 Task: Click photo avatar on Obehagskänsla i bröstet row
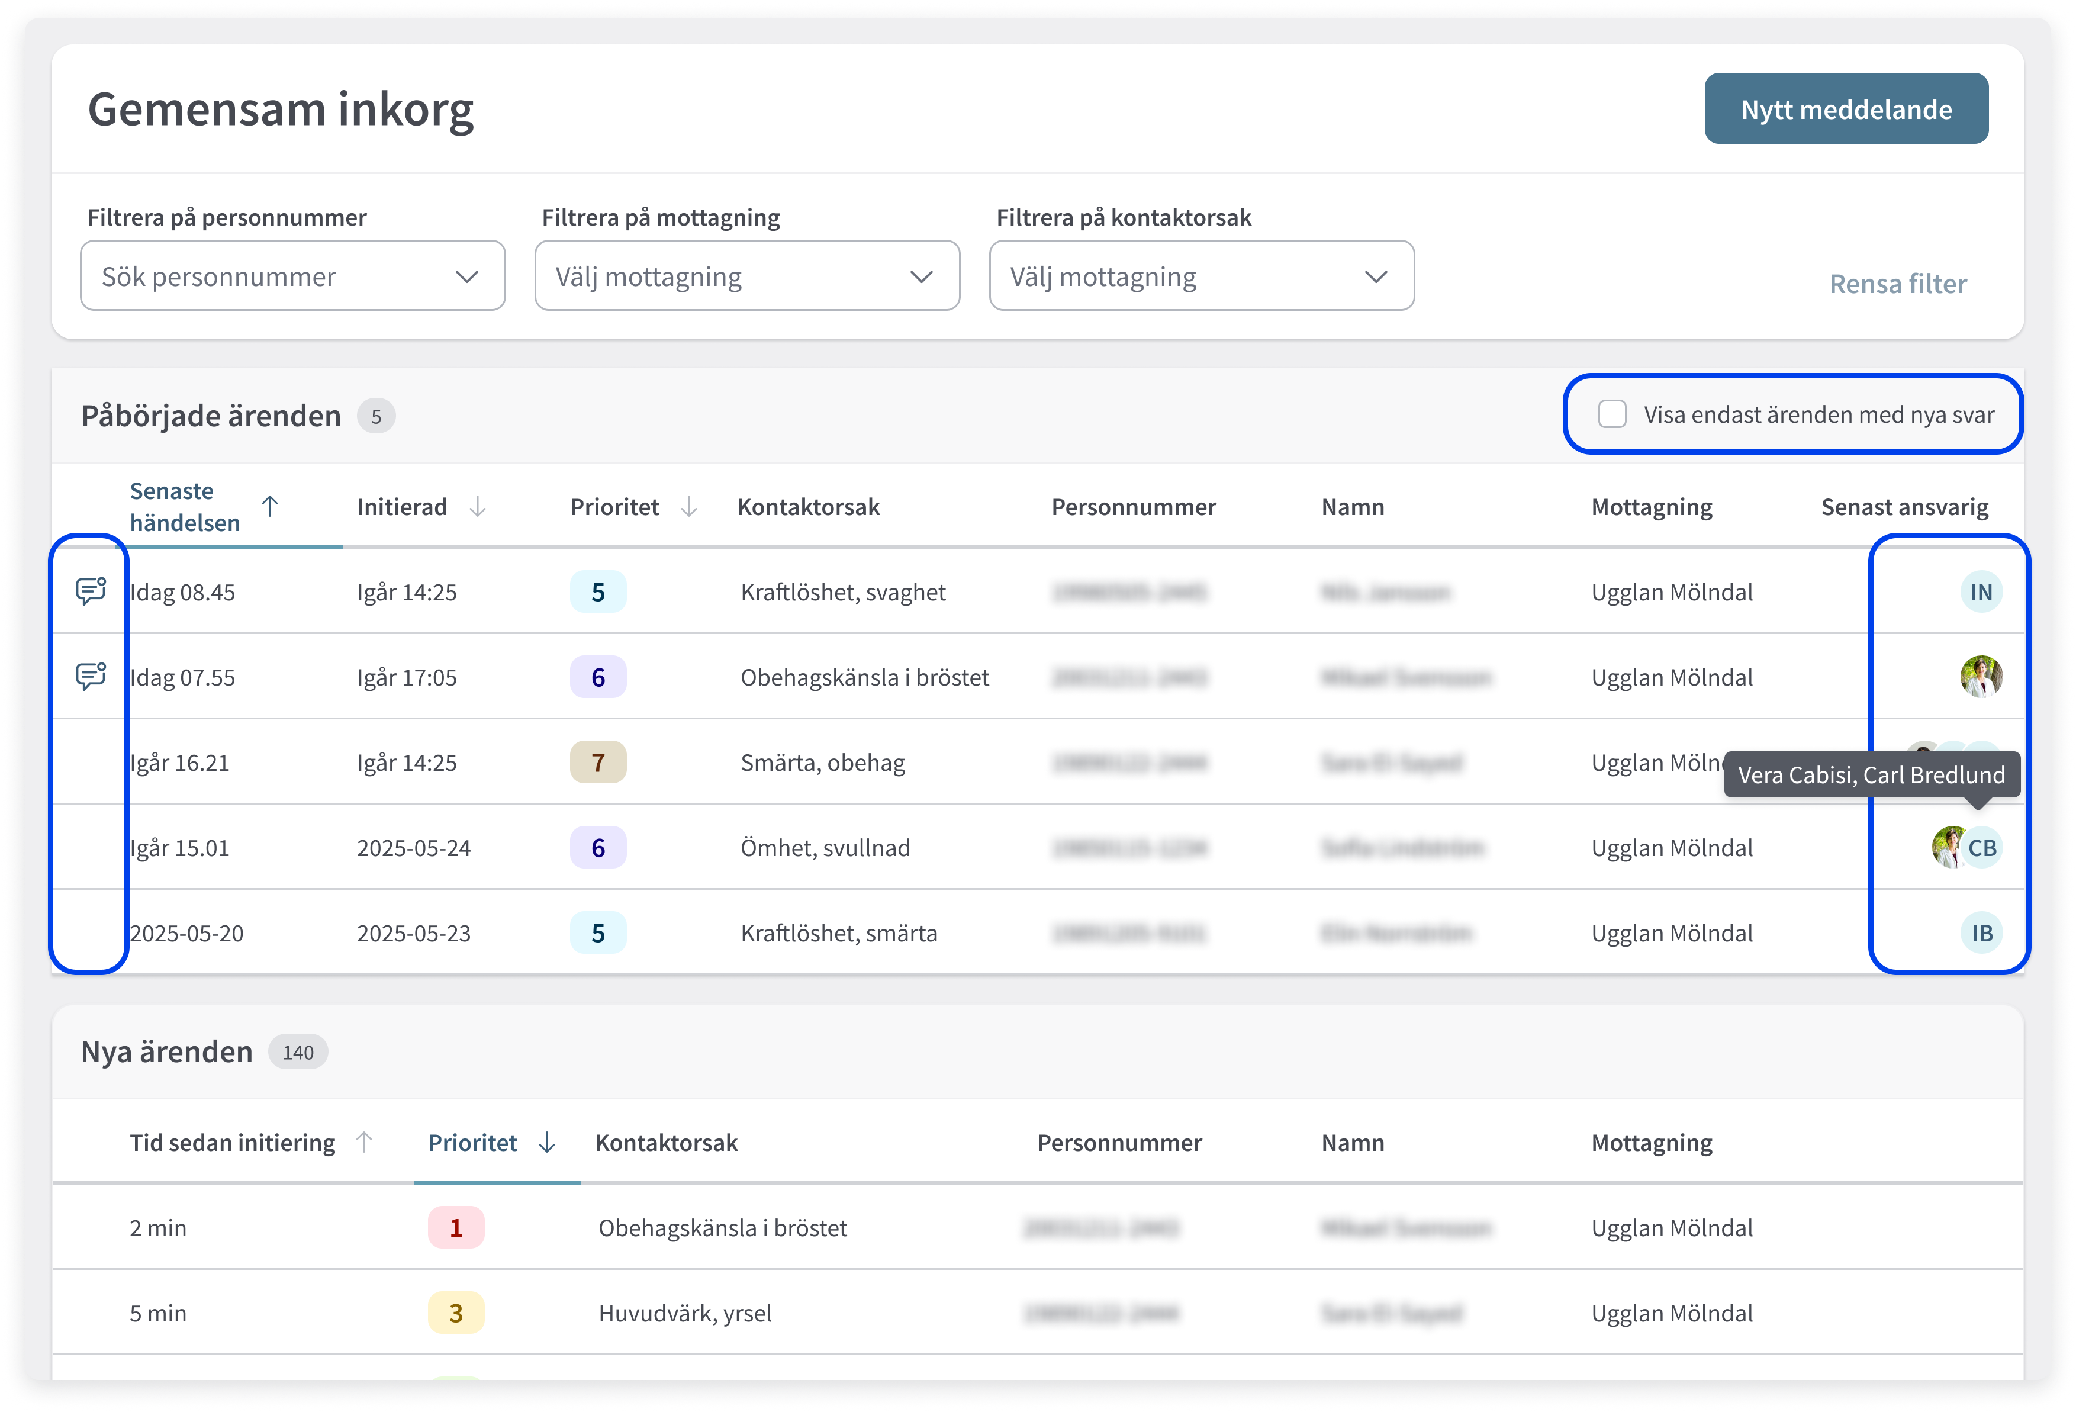(x=1981, y=677)
